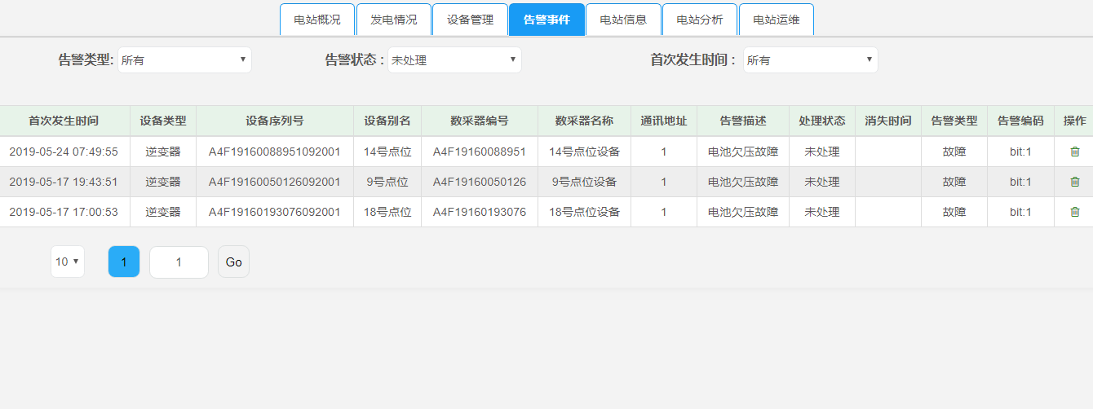This screenshot has width=1093, height=409.
Task: Switch to the 设备管理 tab
Action: pyautogui.click(x=470, y=20)
